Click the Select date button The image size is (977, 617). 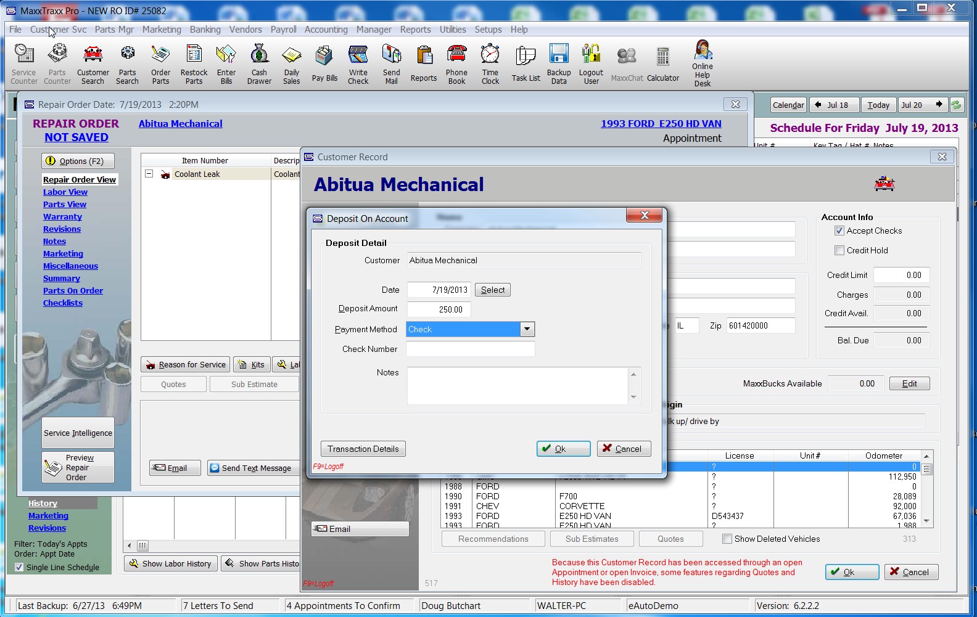tap(492, 290)
